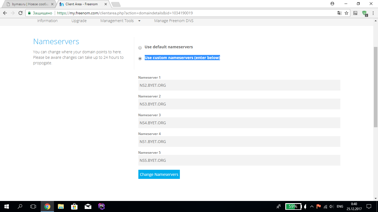Click the green shield adblock extension icon
378x212 pixels.
(x=364, y=13)
